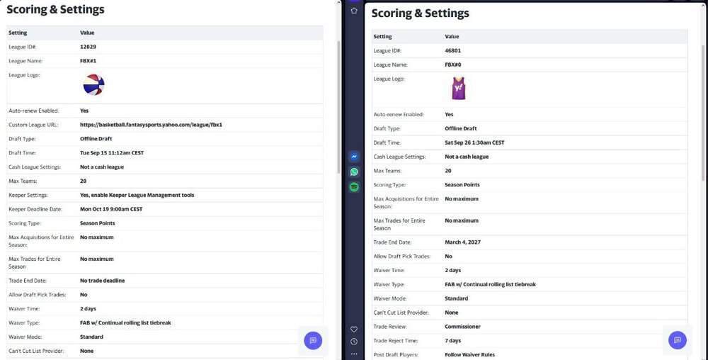Image resolution: width=708 pixels, height=360 pixels.
Task: Click 'Season Points' value in FBX#1 window
Action: pos(98,223)
